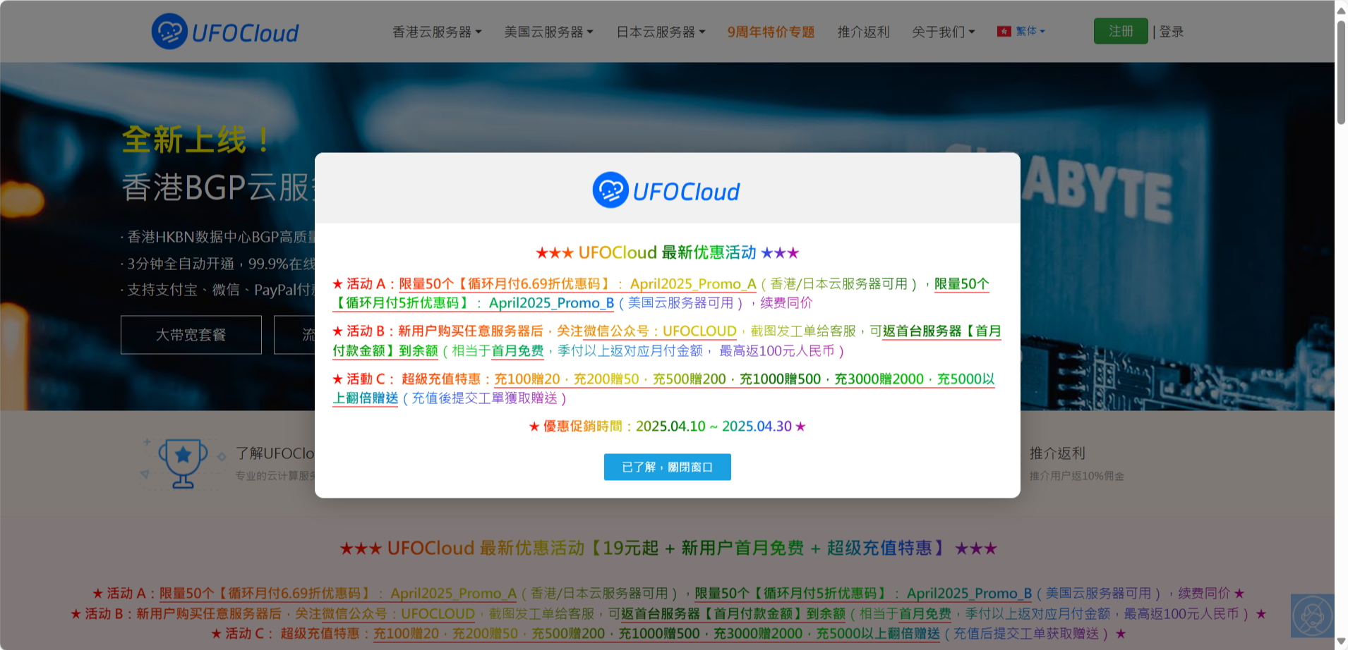Open the customer support chat icon
Viewport: 1348px width, 650px height.
click(1311, 616)
